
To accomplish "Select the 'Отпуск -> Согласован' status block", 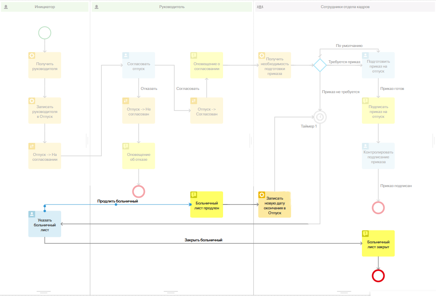I will coord(206,111).
